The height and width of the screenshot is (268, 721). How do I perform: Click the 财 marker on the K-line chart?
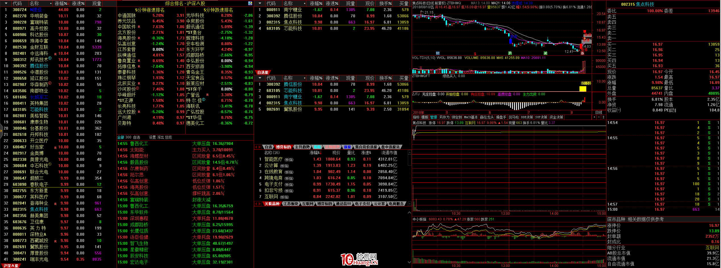point(438,53)
